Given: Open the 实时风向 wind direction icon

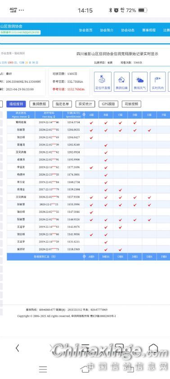Looking at the screenshot, I should coord(158,82).
